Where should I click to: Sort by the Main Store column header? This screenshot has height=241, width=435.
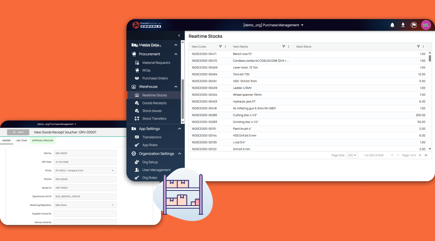pos(304,47)
